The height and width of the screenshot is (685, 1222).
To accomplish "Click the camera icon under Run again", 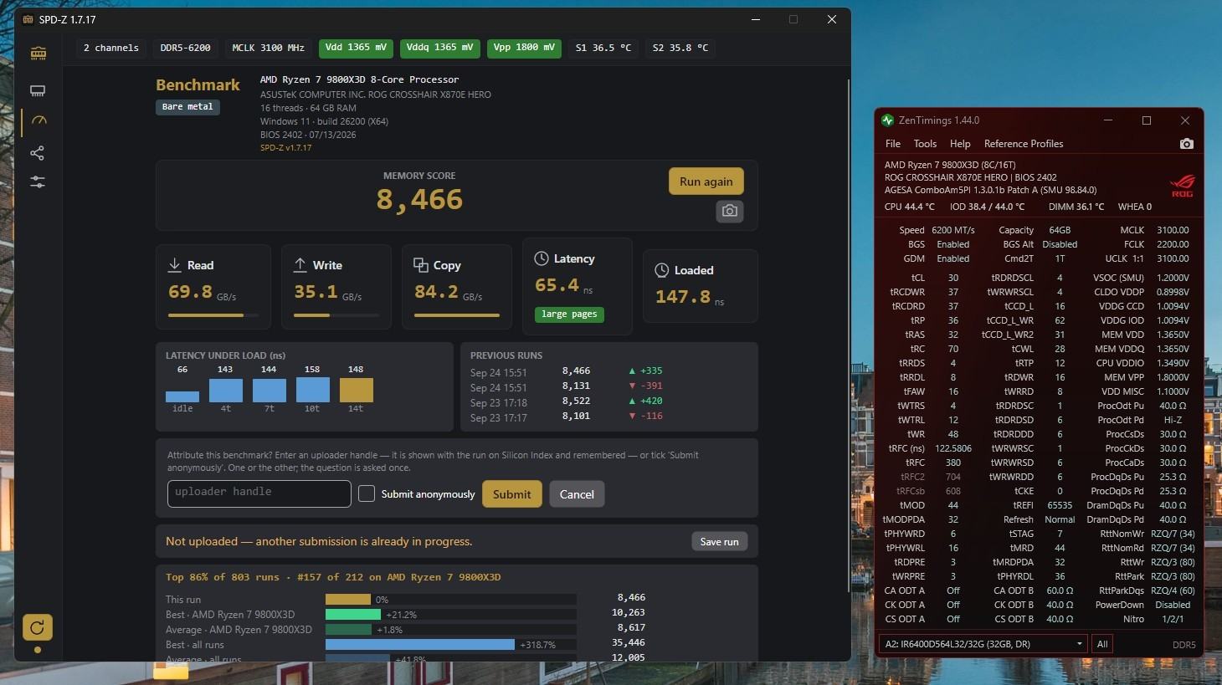I will point(730,211).
